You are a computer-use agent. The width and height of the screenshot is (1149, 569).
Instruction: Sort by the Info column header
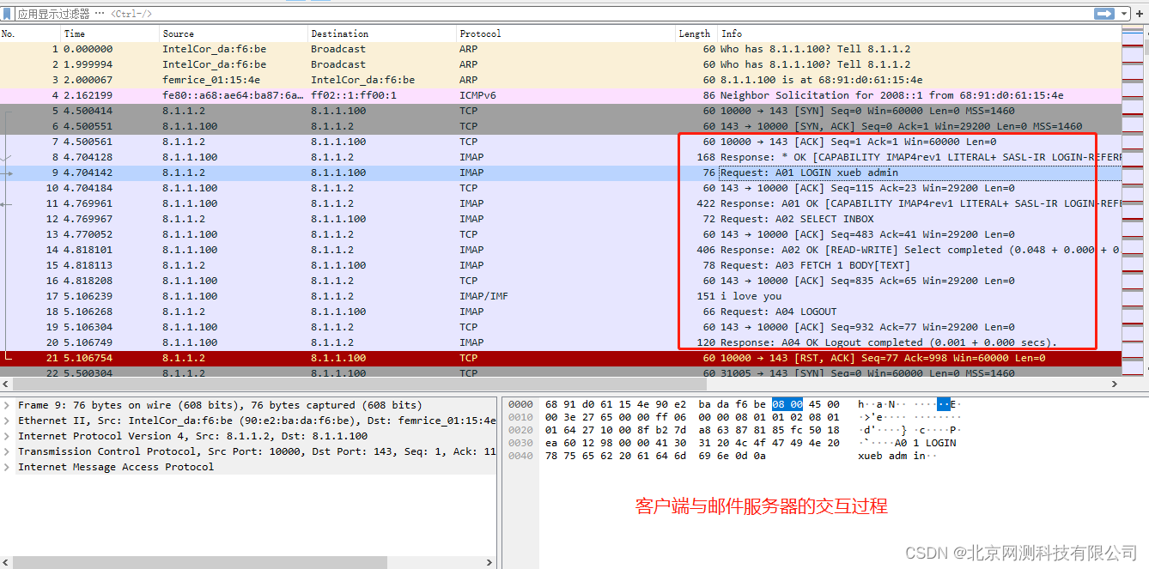[x=919, y=33]
